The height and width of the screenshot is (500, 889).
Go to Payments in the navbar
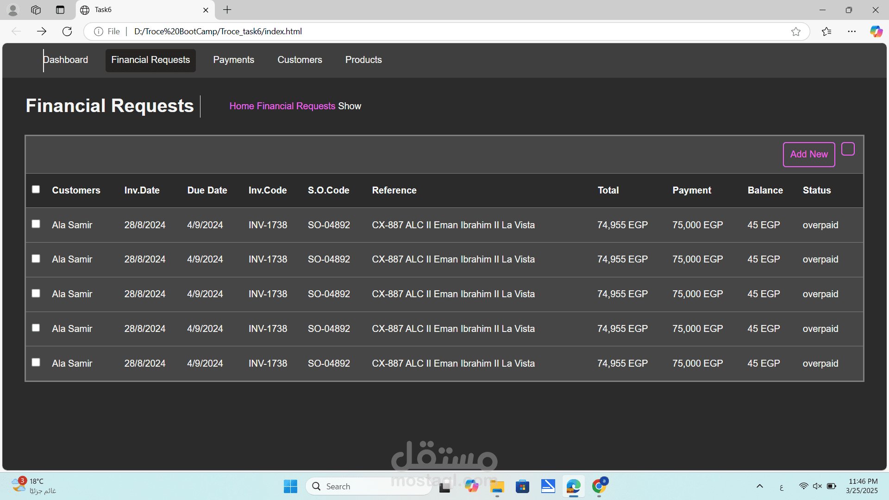point(233,60)
